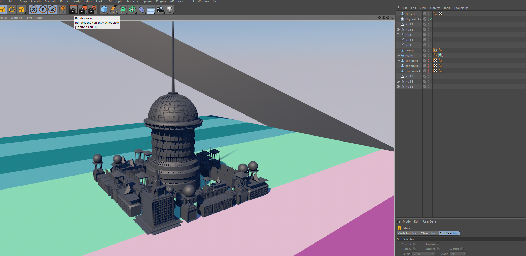Toggle the coordinate system icon
This screenshot has width=526, height=256.
click(x=62, y=10)
